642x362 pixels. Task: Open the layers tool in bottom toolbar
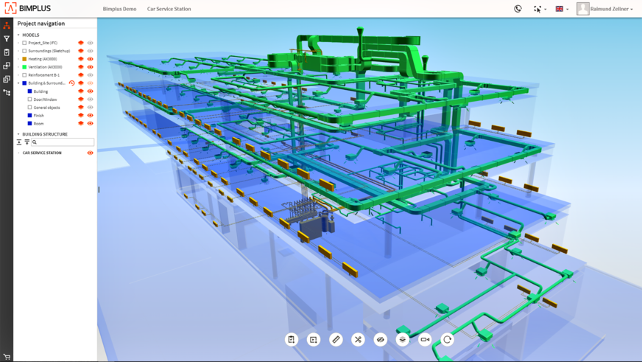point(403,339)
